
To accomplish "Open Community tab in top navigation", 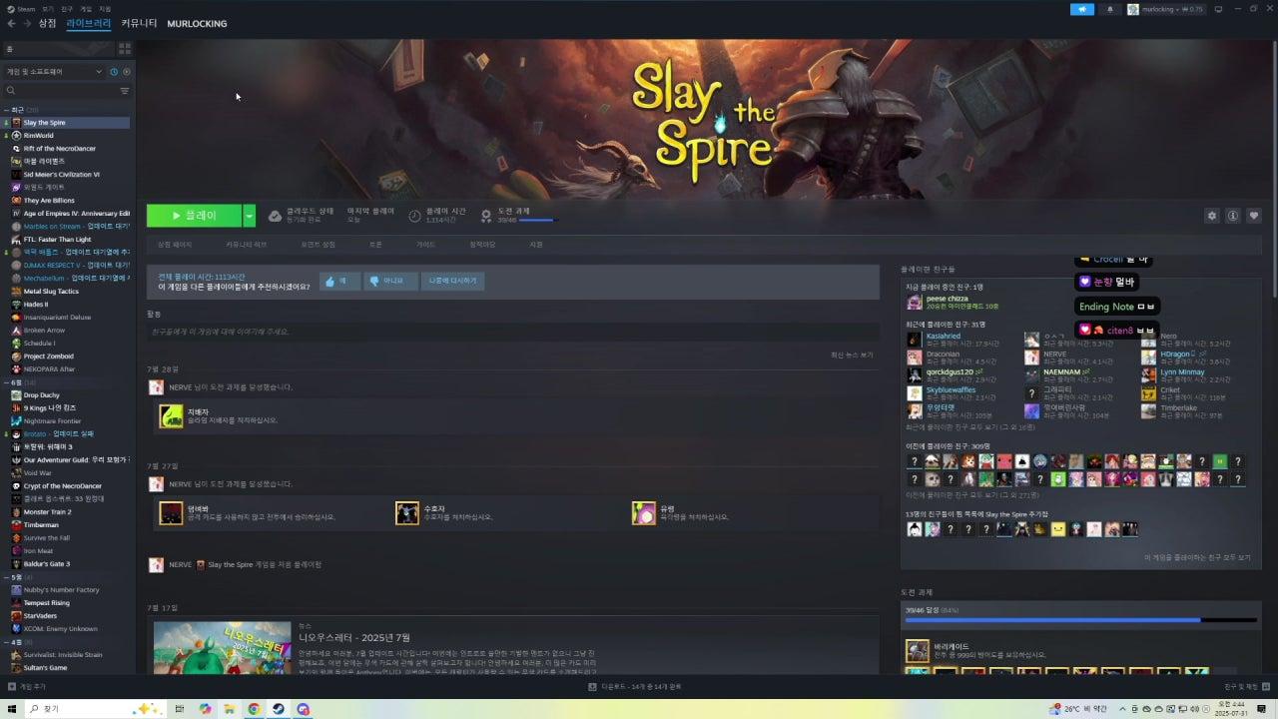I will point(139,23).
